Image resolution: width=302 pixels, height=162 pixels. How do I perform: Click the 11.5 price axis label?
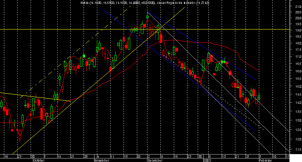(298, 149)
